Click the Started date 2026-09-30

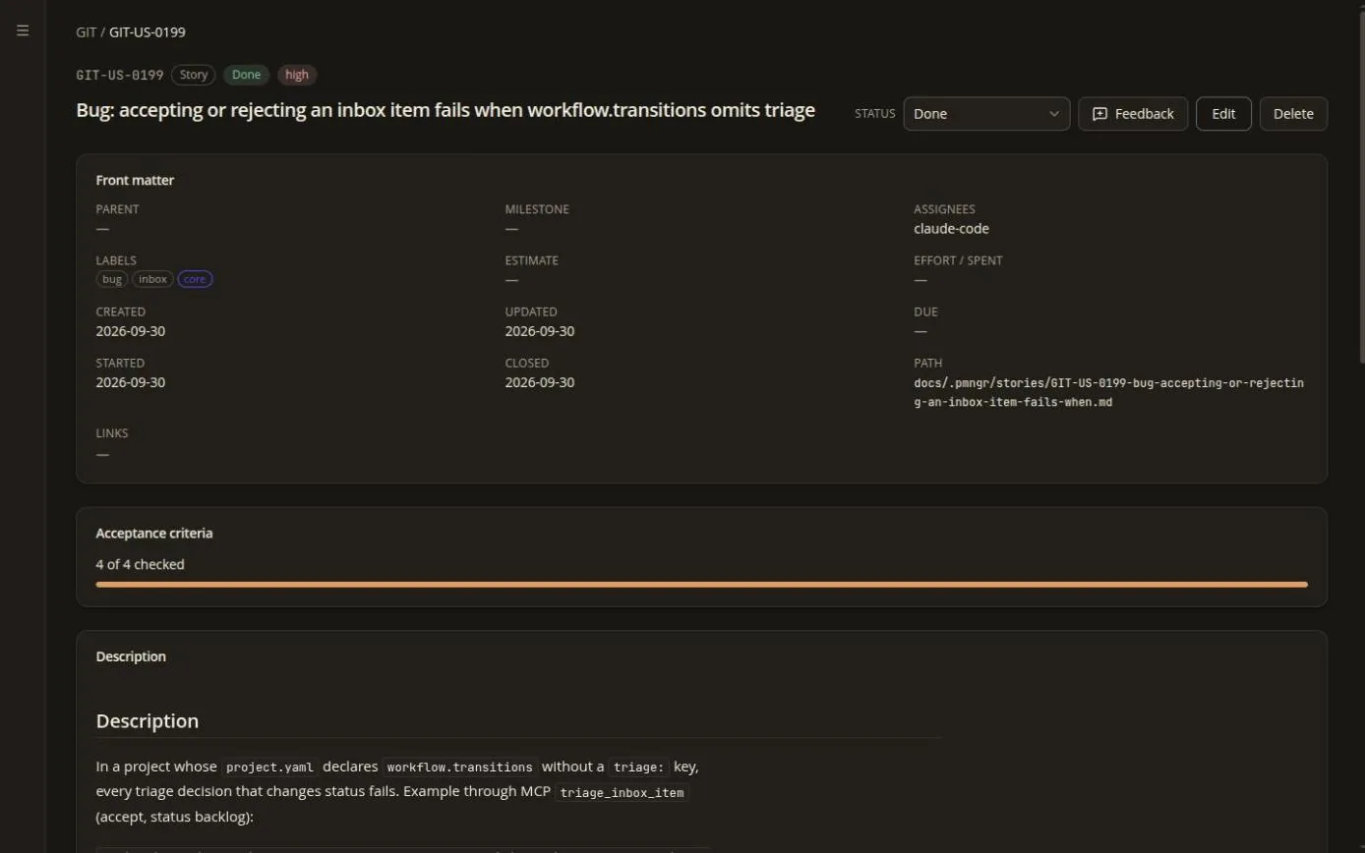[x=131, y=382]
